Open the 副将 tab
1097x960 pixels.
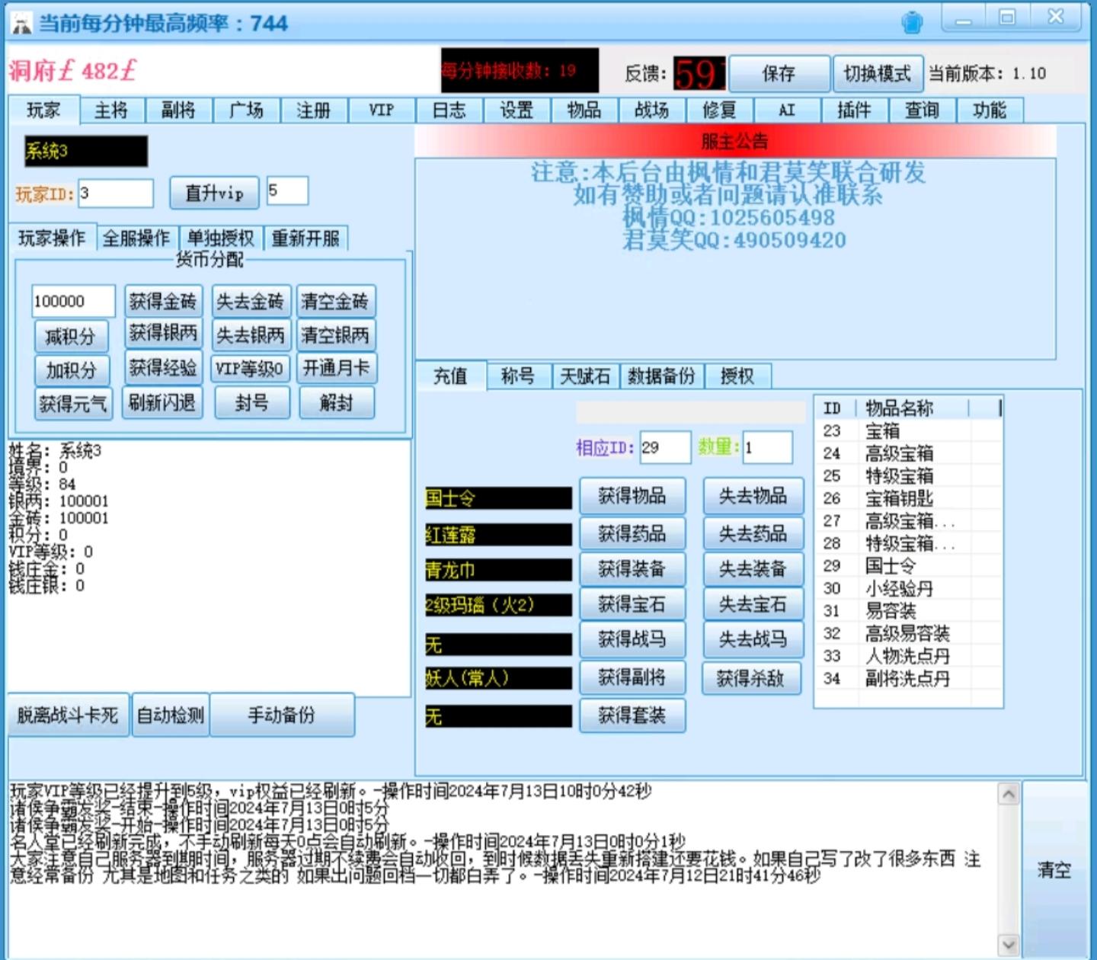click(178, 110)
